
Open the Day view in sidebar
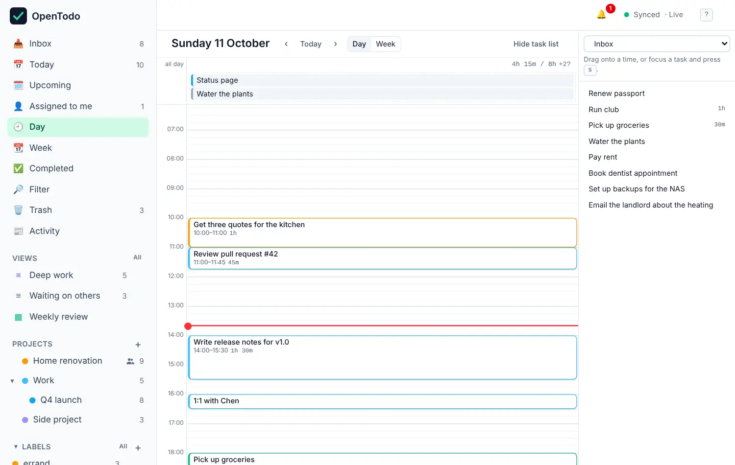point(78,127)
